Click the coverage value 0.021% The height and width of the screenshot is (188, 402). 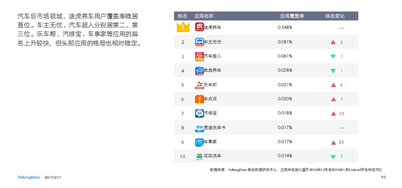coord(285,85)
